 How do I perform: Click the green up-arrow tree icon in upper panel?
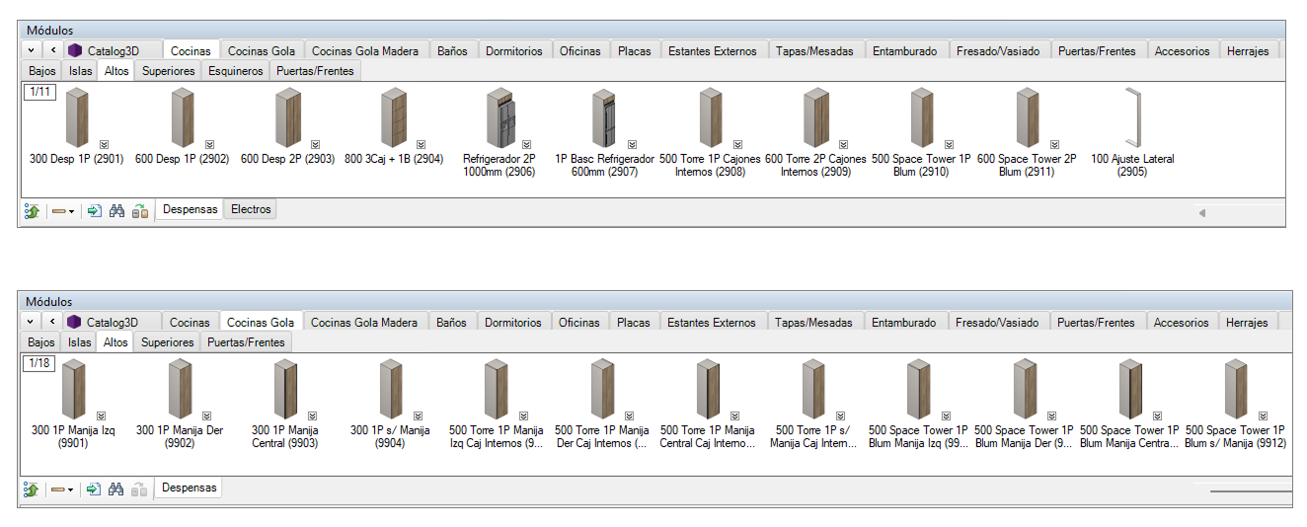point(32,210)
